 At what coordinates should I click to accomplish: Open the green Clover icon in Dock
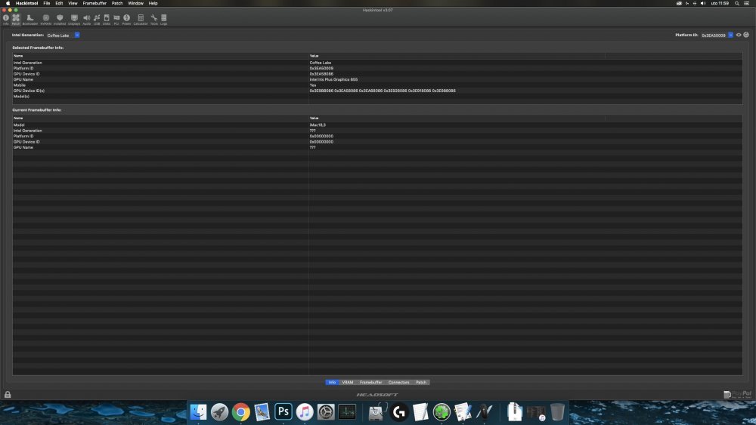click(x=442, y=412)
